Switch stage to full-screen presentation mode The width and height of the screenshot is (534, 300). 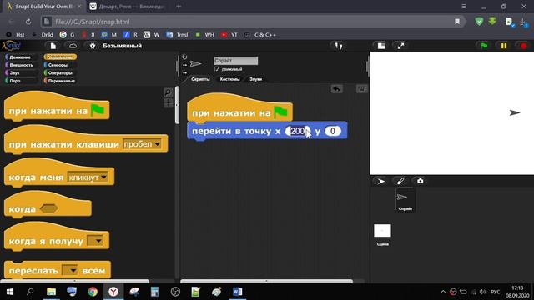(400, 46)
